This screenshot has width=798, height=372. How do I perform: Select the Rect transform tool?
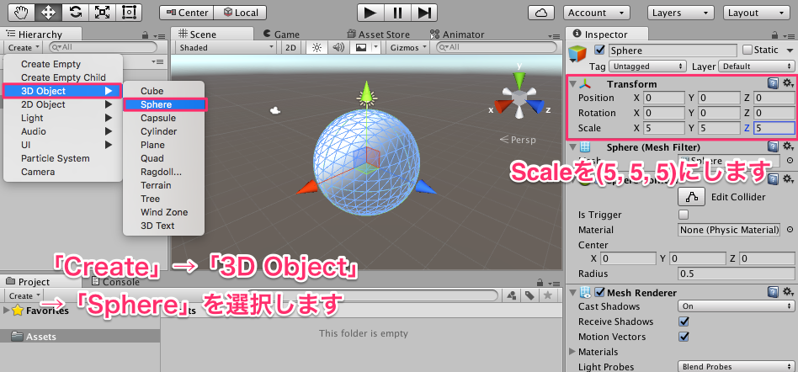click(x=130, y=13)
